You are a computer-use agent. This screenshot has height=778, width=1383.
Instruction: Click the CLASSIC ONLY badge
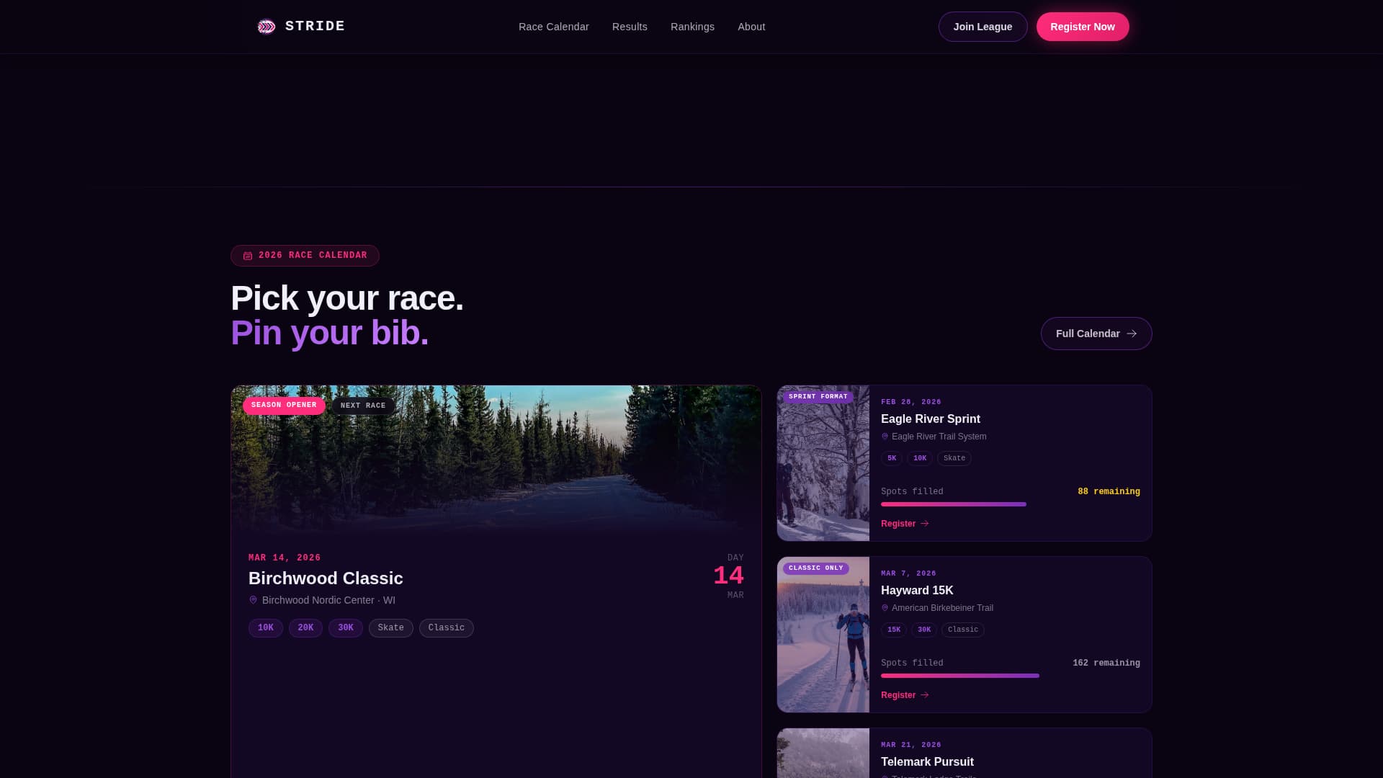pyautogui.click(x=816, y=568)
